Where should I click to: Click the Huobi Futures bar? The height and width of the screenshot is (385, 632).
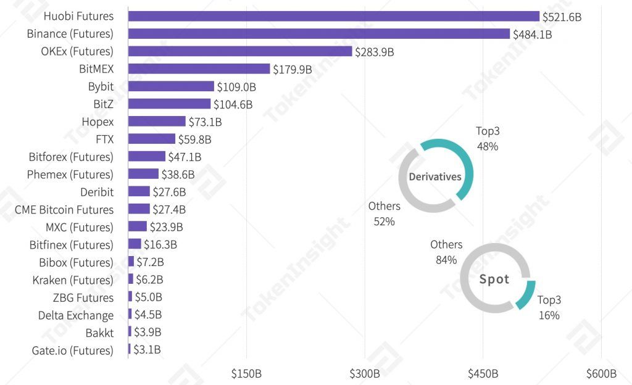(333, 16)
